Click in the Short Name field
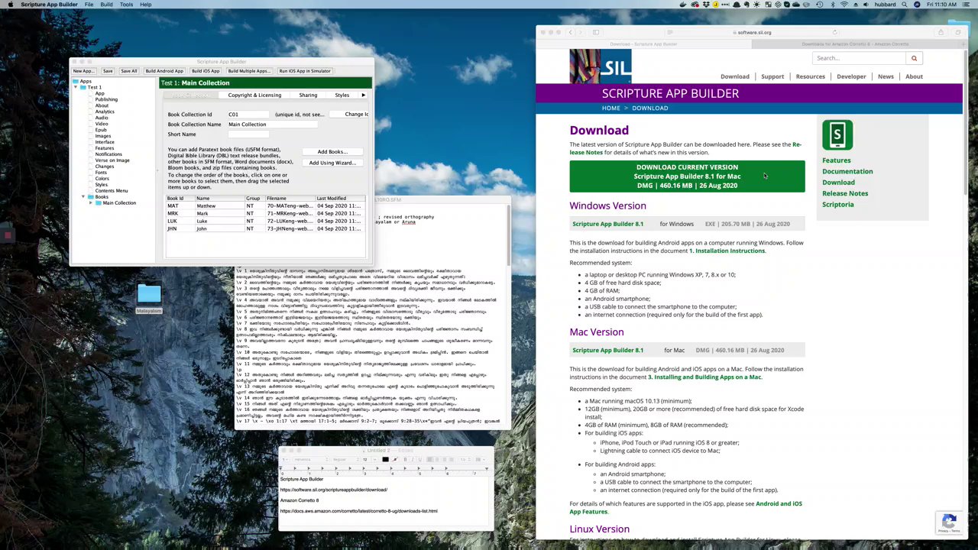The height and width of the screenshot is (550, 978). [248, 134]
